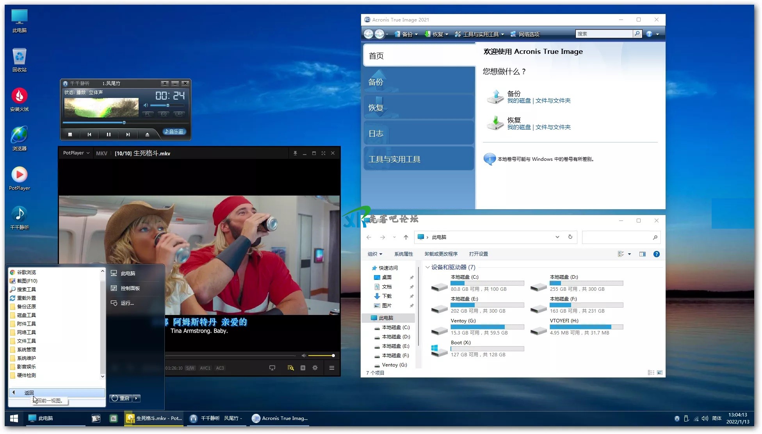This screenshot has width=762, height=434.
Task: Open PotPlayer settings gear icon
Action: (315, 368)
